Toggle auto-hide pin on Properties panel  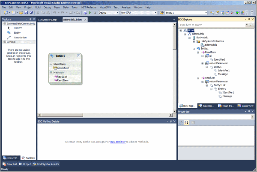[x=249, y=111]
